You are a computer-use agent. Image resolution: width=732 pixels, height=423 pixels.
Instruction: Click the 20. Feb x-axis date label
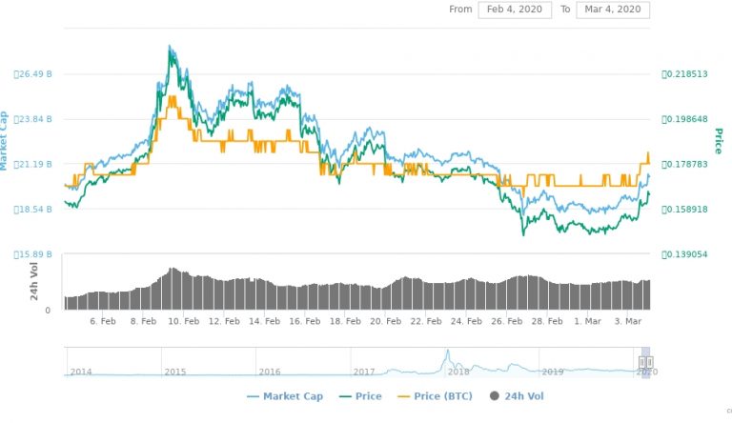386,321
